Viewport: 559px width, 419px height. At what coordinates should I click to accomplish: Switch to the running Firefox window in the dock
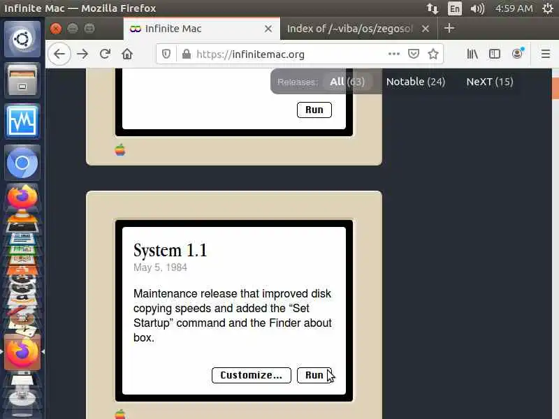(22, 352)
